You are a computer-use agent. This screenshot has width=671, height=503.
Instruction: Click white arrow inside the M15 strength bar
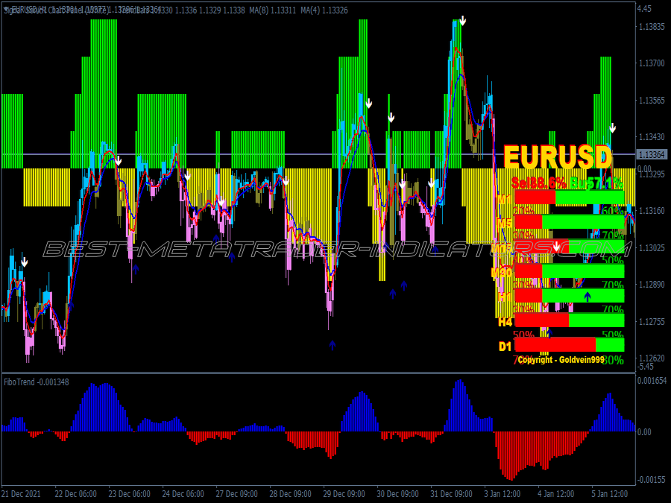tap(556, 247)
